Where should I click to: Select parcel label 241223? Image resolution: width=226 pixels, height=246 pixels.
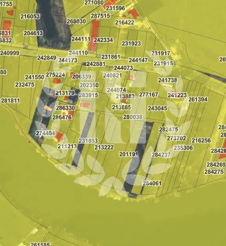coord(177,95)
